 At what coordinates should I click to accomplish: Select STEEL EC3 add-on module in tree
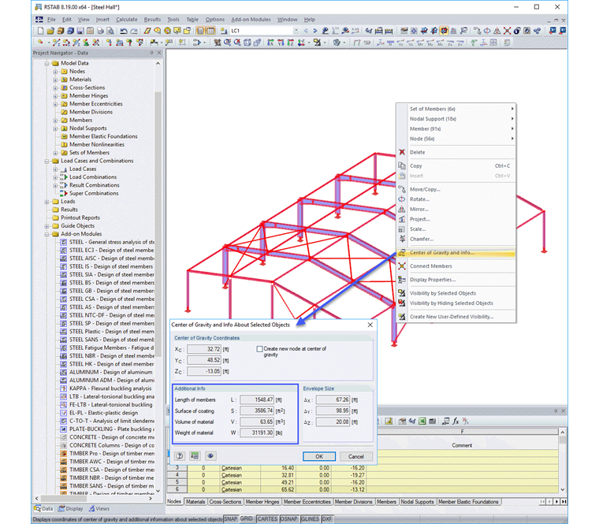click(107, 250)
